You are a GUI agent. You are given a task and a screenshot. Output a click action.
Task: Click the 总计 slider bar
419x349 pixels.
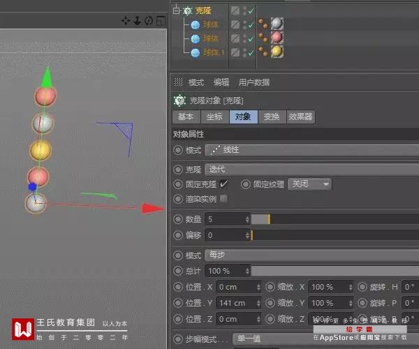[335, 271]
